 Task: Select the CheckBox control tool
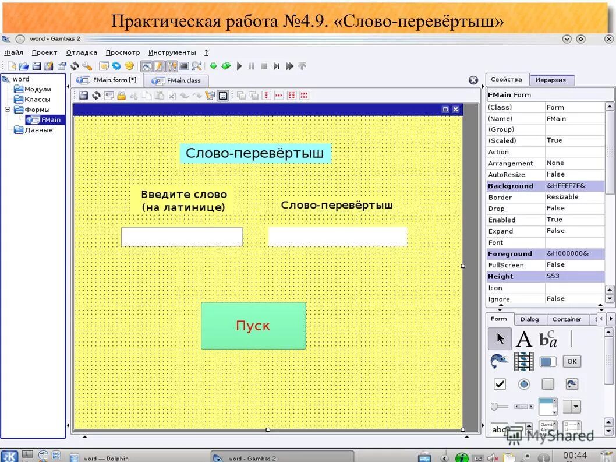click(500, 384)
